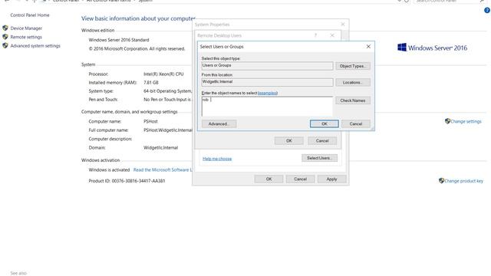Screen dimensions: 491x276
Task: Select the '7.81 GB' installed memory value
Action: click(x=151, y=83)
